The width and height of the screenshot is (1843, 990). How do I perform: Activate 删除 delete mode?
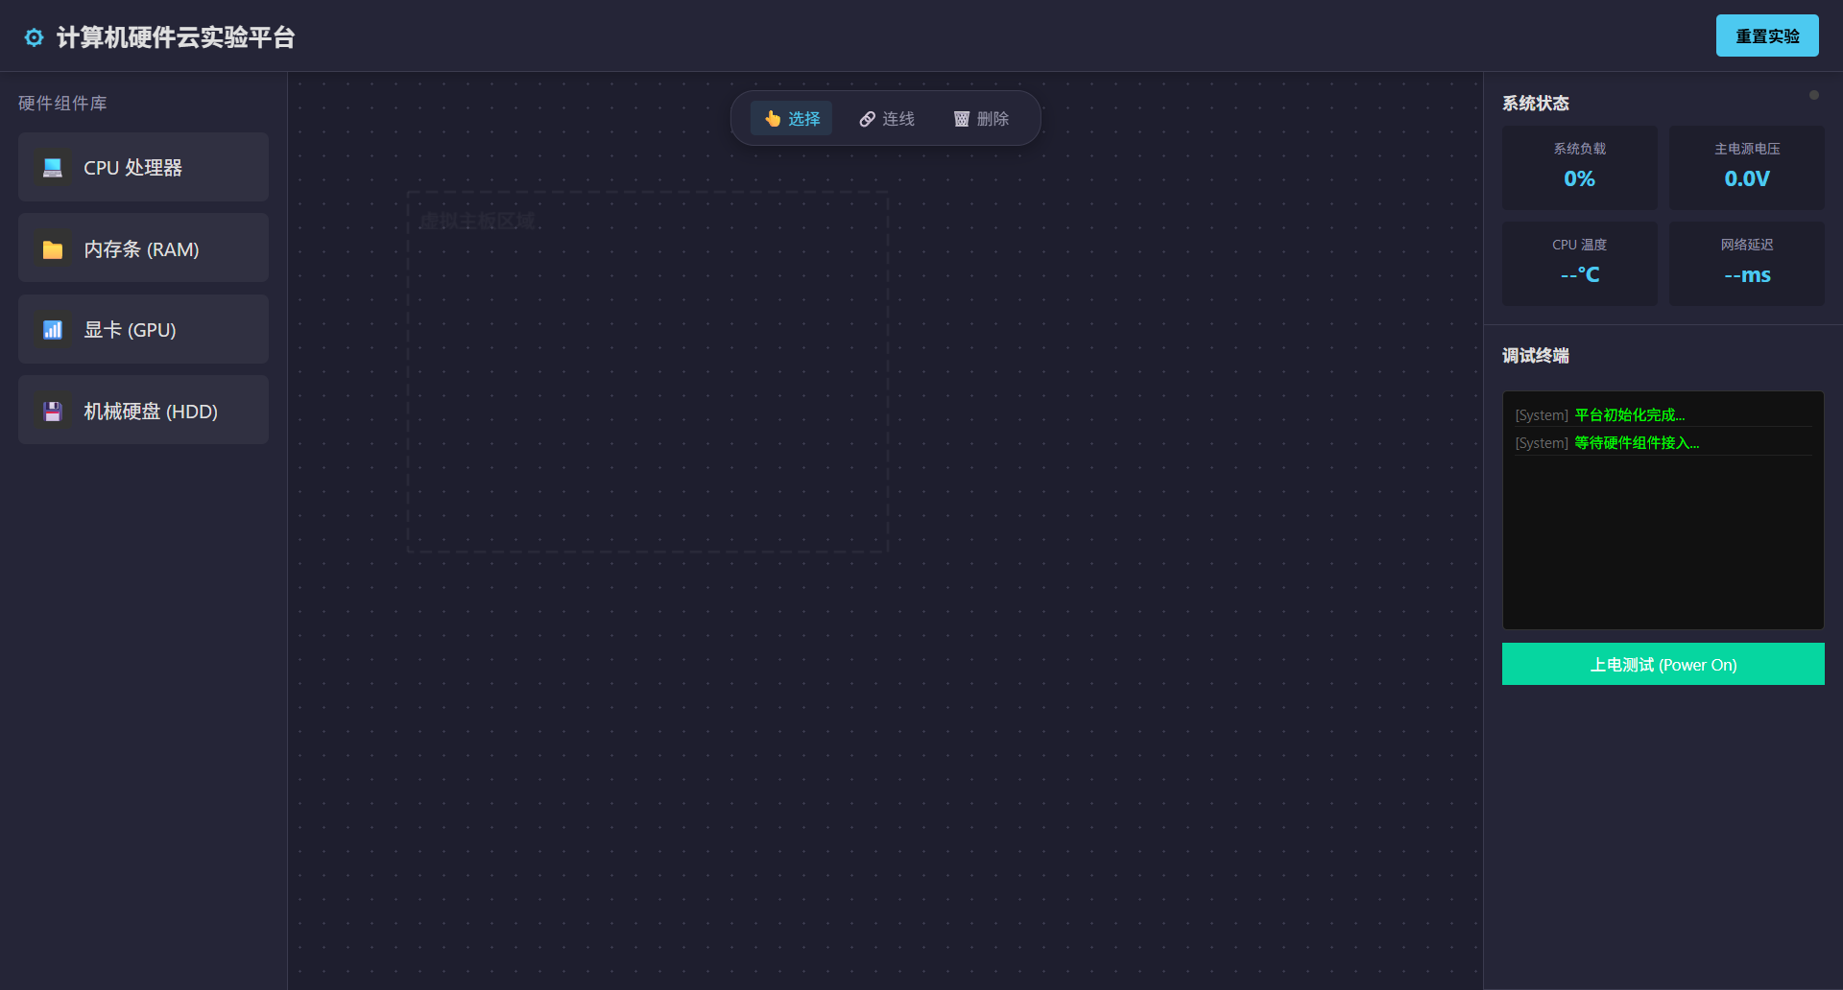(982, 119)
